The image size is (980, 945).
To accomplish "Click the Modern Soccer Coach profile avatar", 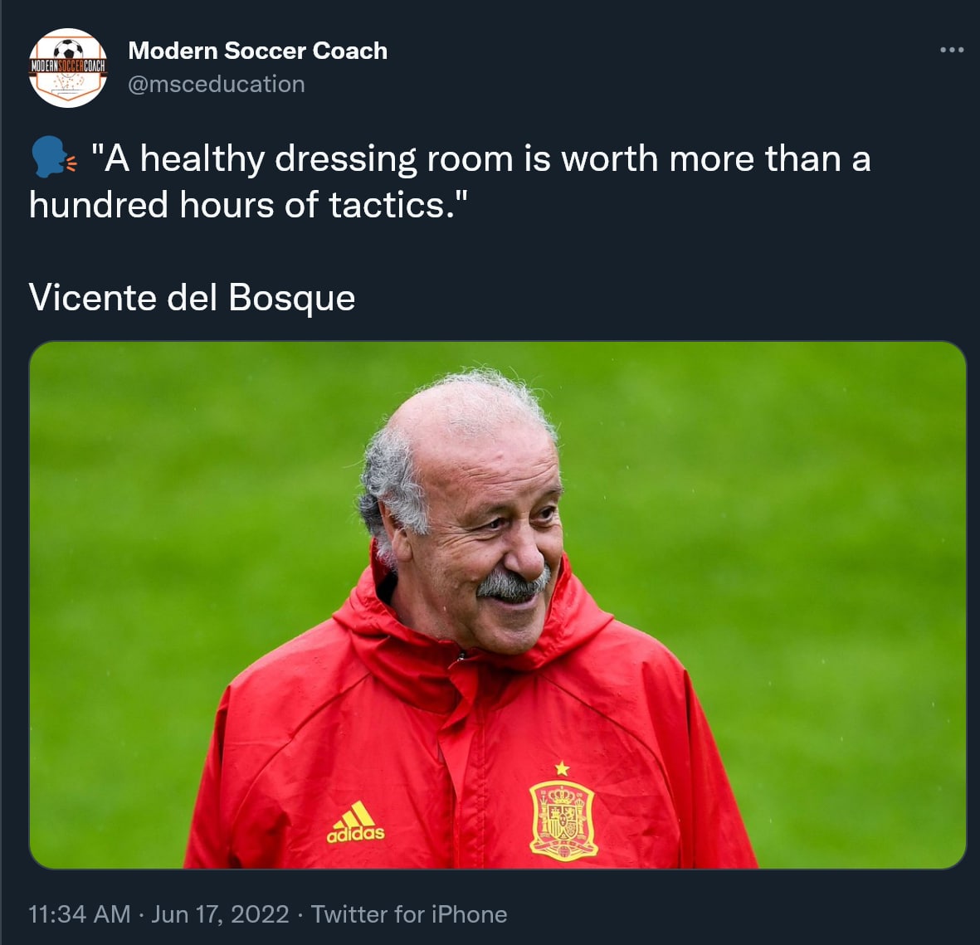I will (68, 68).
